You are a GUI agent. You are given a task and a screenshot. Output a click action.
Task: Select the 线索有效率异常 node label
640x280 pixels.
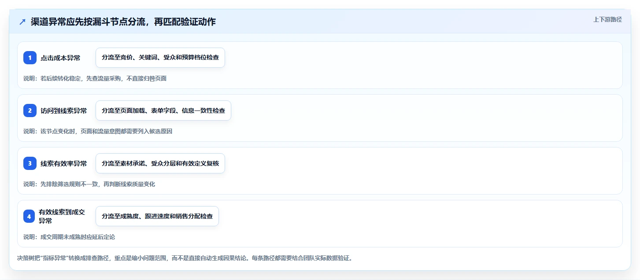(63, 164)
